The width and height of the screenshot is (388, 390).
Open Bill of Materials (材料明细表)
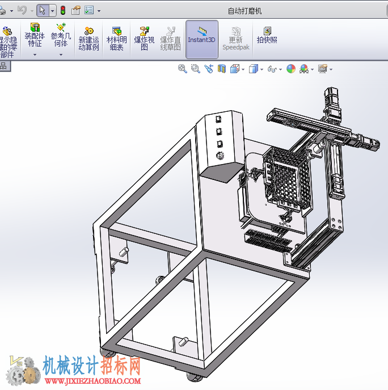(117, 39)
